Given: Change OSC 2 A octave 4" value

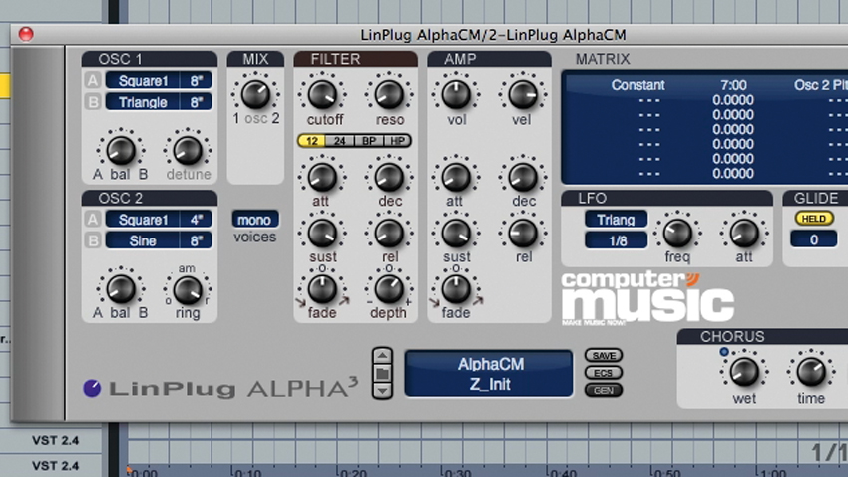Looking at the screenshot, I should pos(197,220).
